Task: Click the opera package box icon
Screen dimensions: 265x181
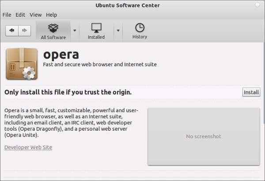Action: coord(22,64)
